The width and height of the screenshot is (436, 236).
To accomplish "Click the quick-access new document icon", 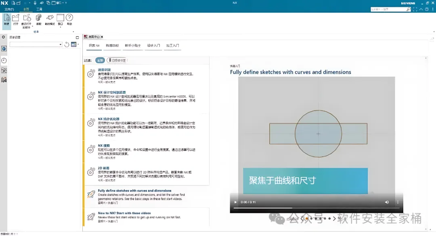I will pos(13,3).
